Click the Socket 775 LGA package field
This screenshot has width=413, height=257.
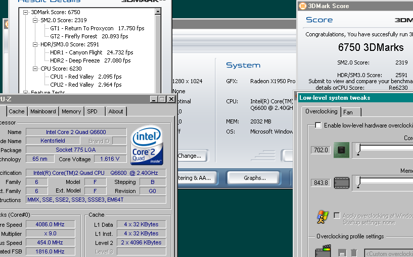(x=76, y=150)
